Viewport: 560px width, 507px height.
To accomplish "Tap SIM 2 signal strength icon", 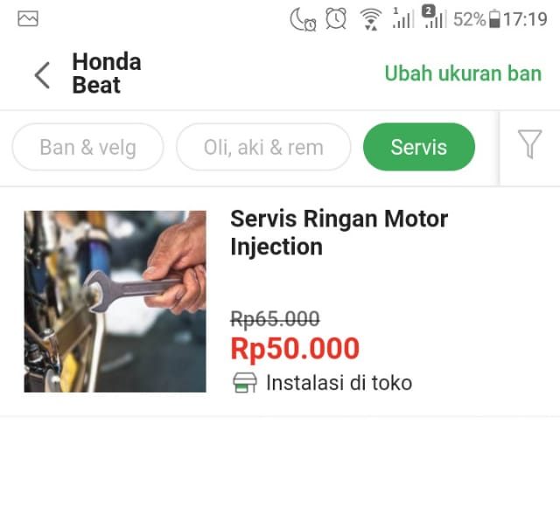I will [434, 17].
